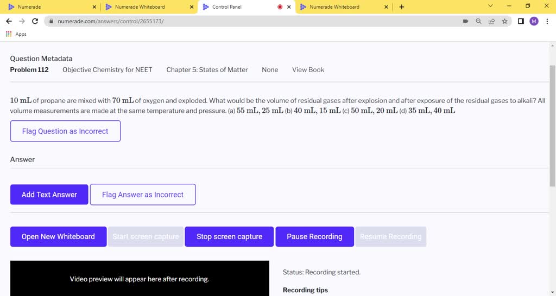This screenshot has height=296, width=556.
Task: Click the browser back arrow
Action: click(x=9, y=21)
